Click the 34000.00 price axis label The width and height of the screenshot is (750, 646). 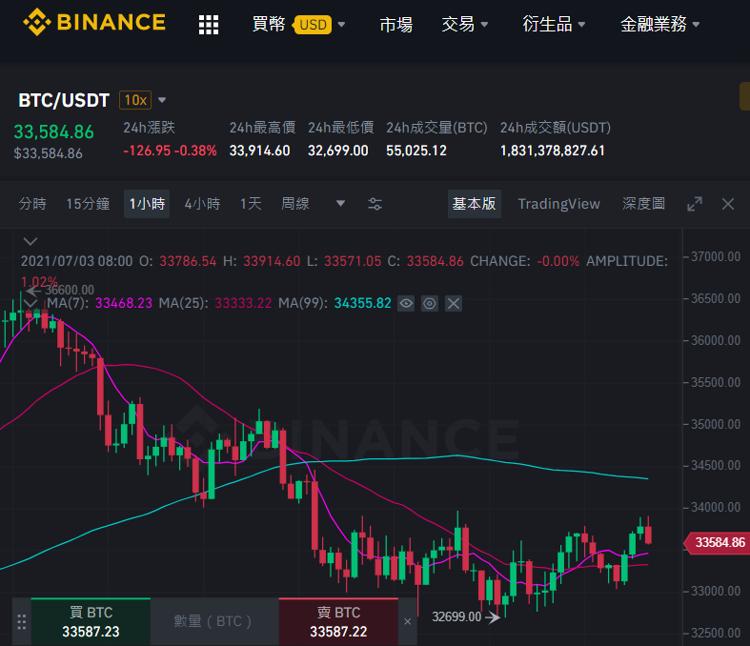tap(716, 507)
